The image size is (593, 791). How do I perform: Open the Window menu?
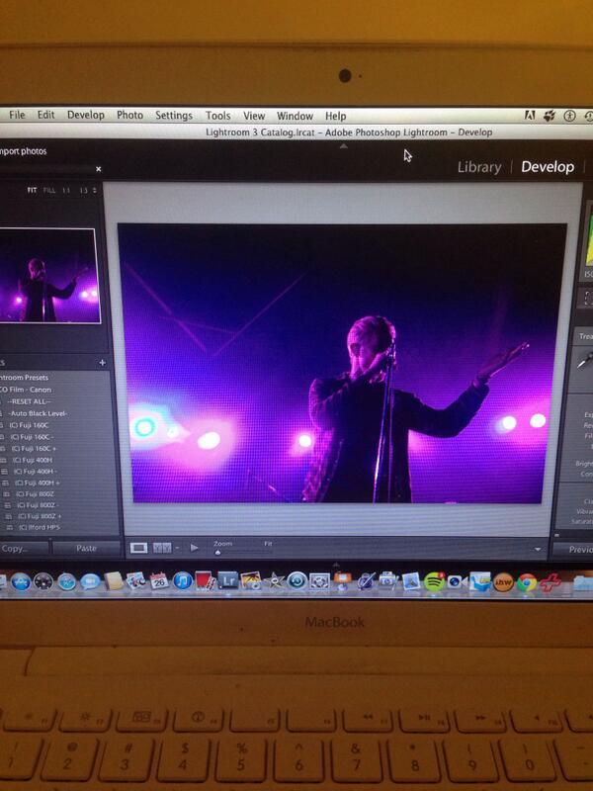[295, 117]
